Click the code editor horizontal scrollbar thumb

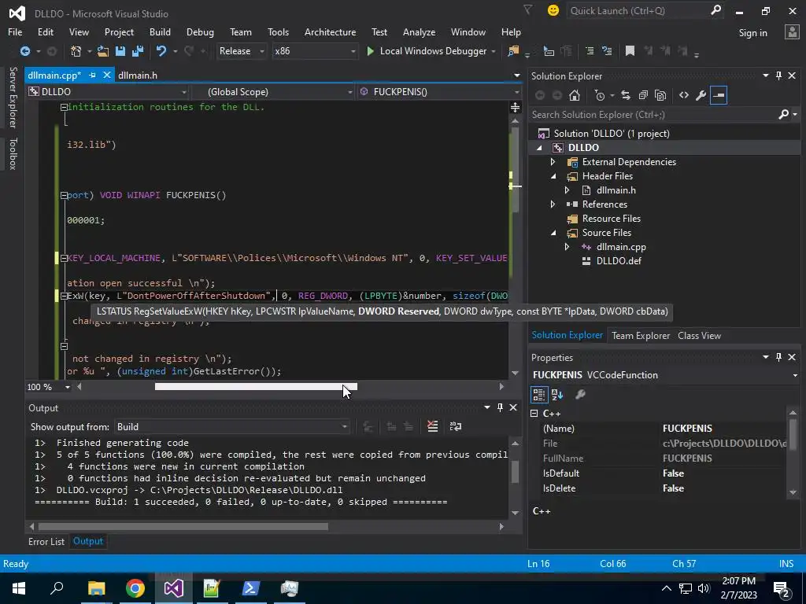click(256, 387)
